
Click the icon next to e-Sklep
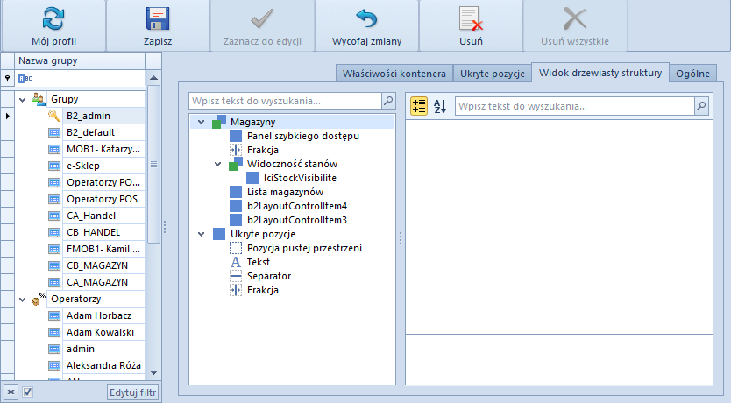[x=54, y=166]
